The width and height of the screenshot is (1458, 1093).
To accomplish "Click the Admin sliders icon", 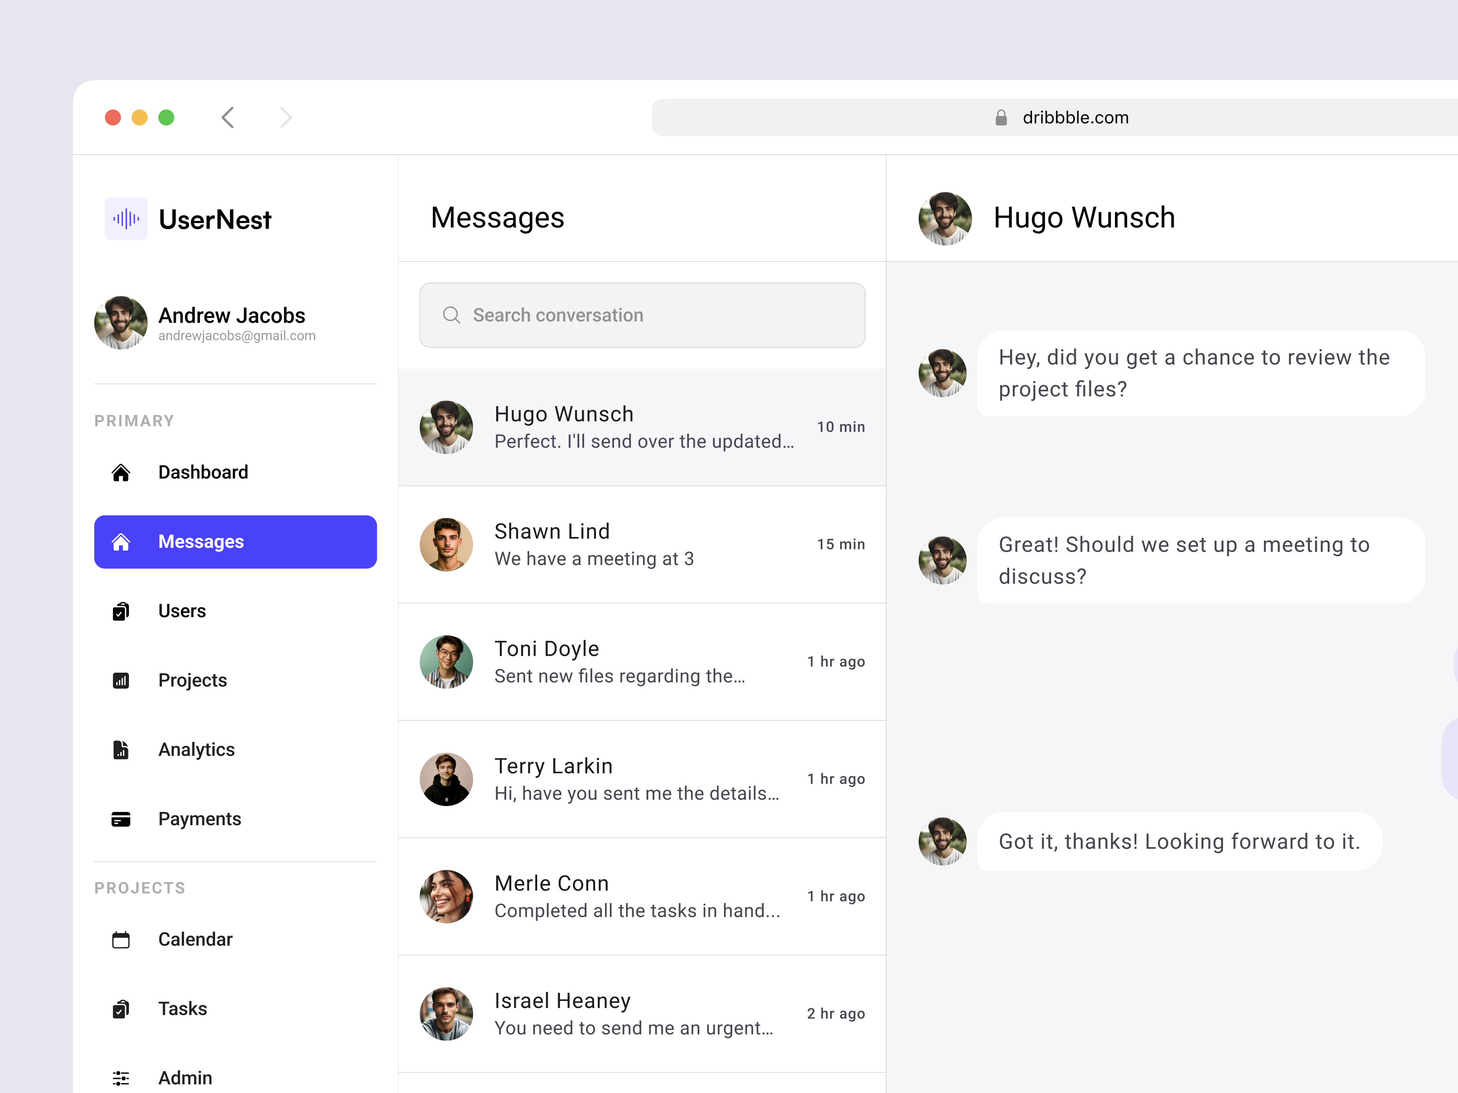I will [x=121, y=1078].
